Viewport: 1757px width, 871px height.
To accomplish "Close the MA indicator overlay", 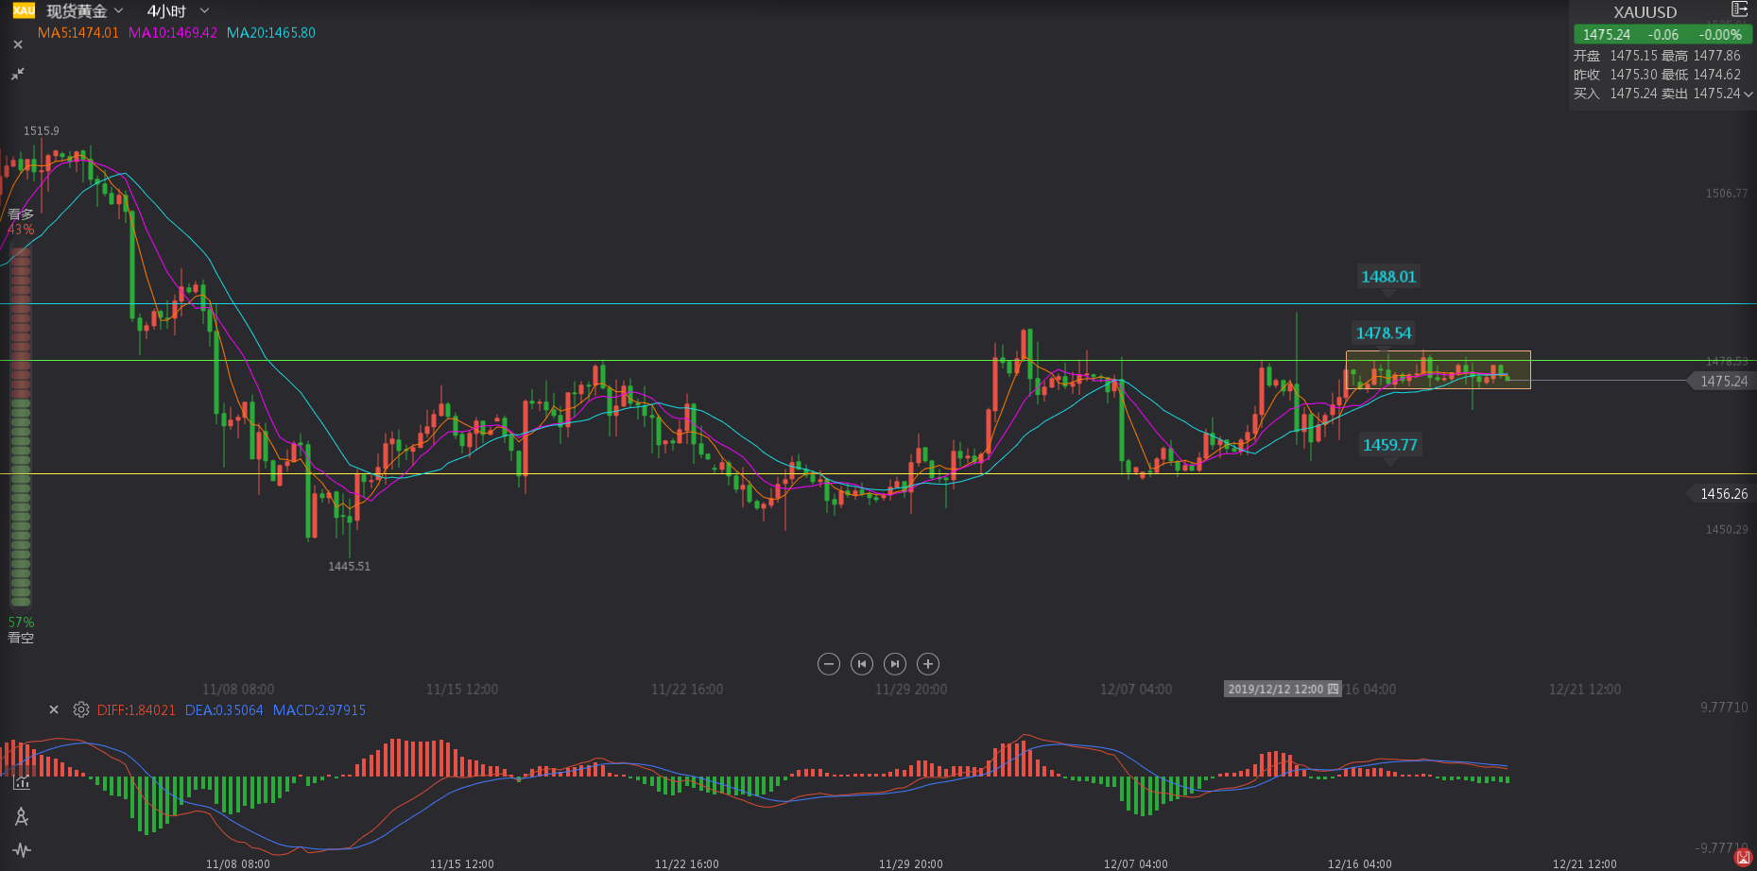I will coord(18,44).
